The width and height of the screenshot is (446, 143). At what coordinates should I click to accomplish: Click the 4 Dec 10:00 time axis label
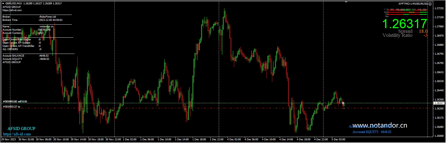(x=269, y=139)
